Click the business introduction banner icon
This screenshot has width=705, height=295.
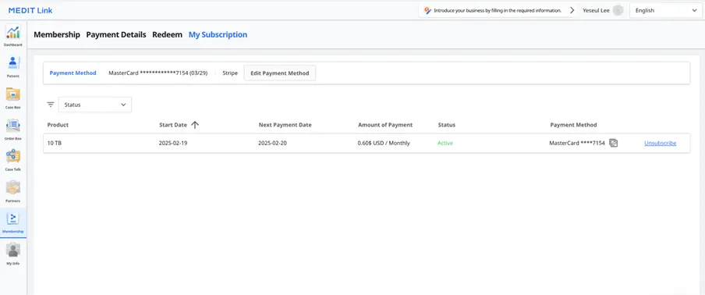point(427,10)
